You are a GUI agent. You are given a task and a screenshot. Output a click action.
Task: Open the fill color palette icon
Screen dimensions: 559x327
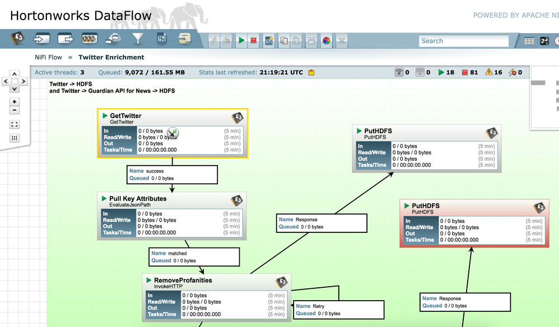(326, 40)
